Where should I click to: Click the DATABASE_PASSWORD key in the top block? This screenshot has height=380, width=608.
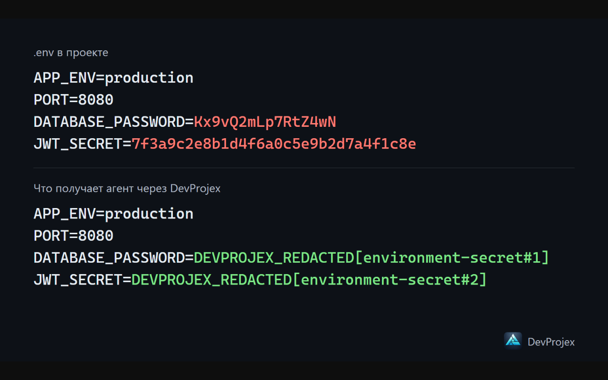point(109,122)
